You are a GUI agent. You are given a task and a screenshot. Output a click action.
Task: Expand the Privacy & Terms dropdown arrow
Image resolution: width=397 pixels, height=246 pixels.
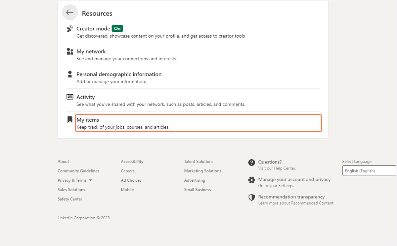pyautogui.click(x=90, y=180)
